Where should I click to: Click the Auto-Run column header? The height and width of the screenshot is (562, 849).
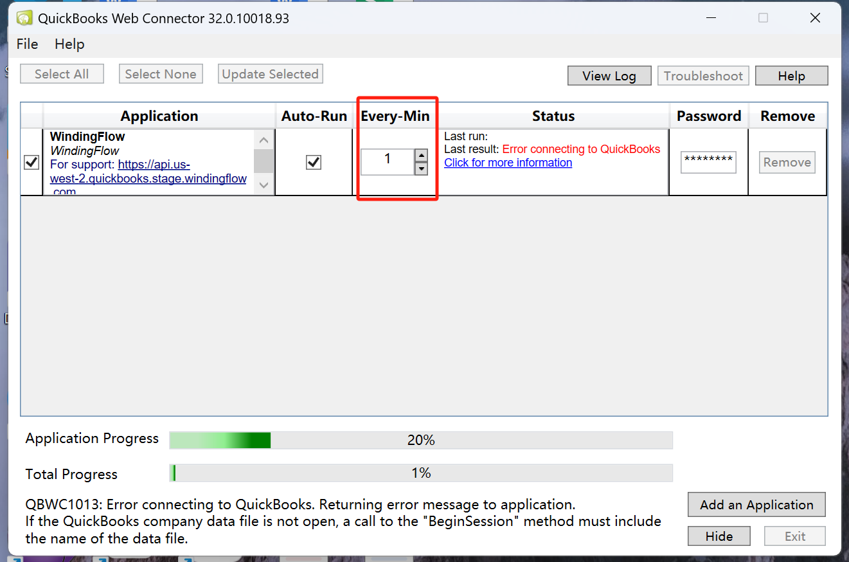point(314,116)
